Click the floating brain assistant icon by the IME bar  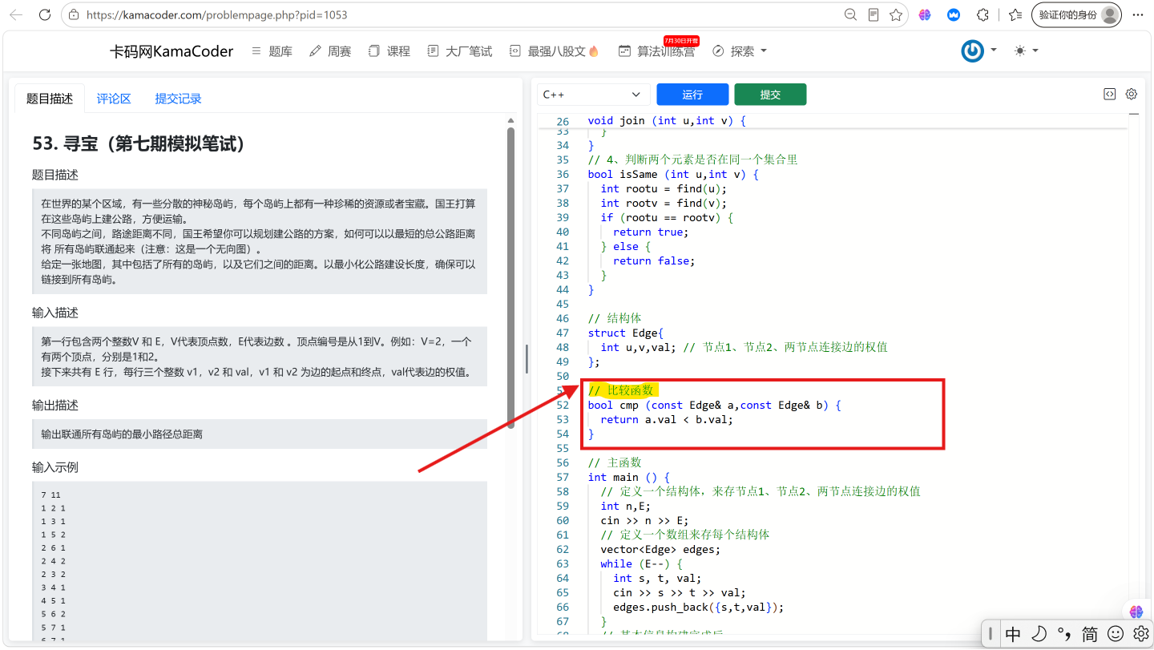[1136, 612]
